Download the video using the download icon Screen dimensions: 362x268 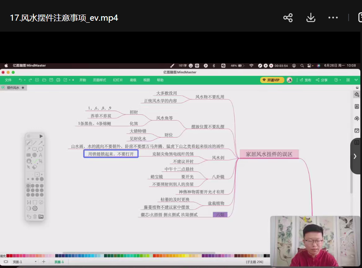311,18
